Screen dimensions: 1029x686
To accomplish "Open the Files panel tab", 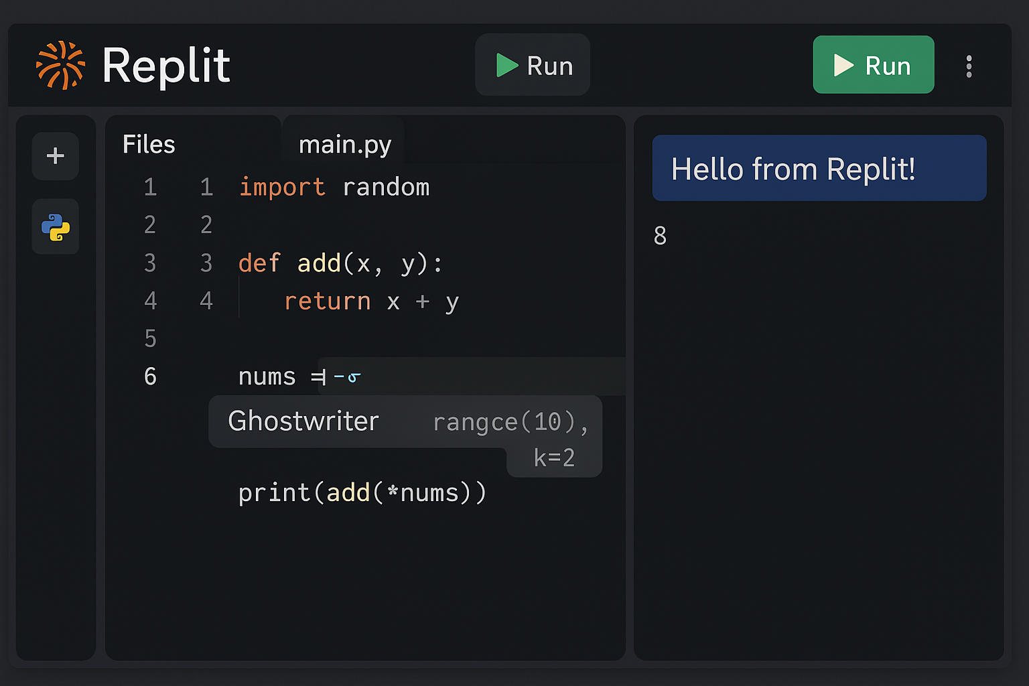I will coord(149,144).
